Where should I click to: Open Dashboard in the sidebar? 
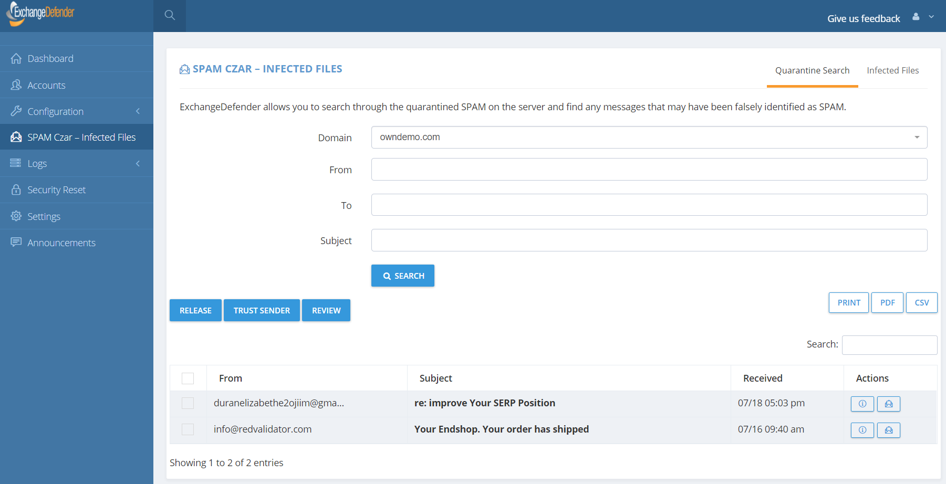tap(77, 58)
